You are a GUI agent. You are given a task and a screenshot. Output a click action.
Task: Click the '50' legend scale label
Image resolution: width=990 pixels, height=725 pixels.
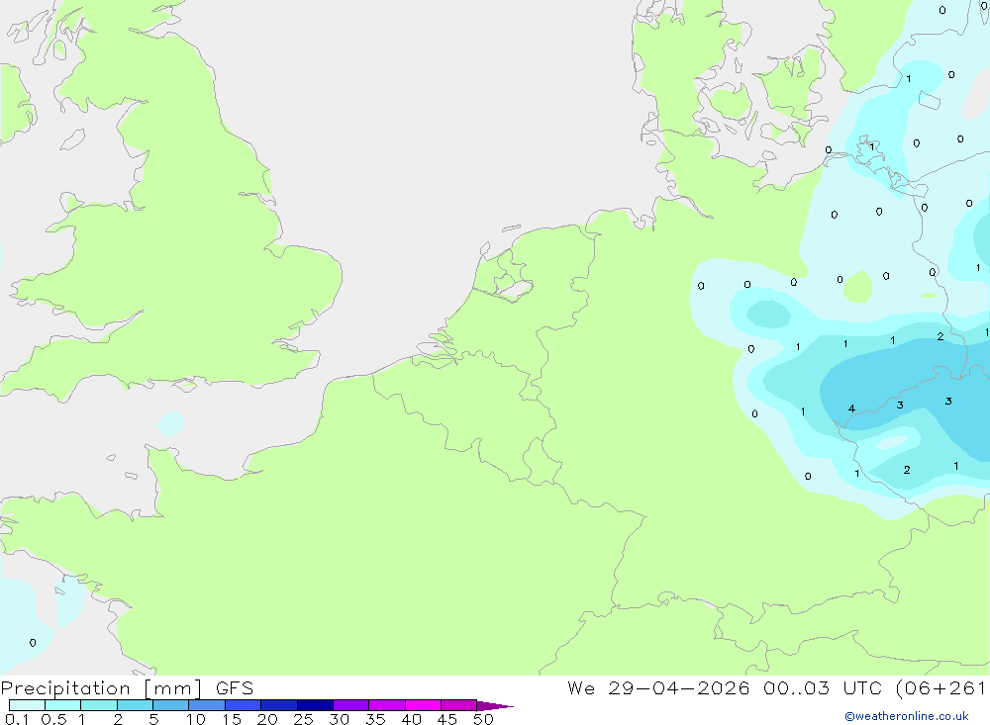[483, 719]
